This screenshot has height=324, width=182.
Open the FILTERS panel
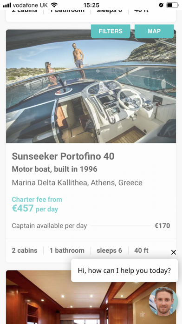click(110, 31)
